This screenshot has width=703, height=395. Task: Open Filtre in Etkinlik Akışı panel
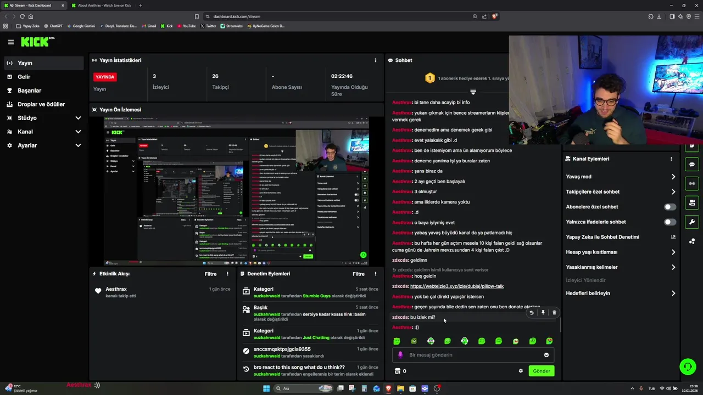coord(210,274)
